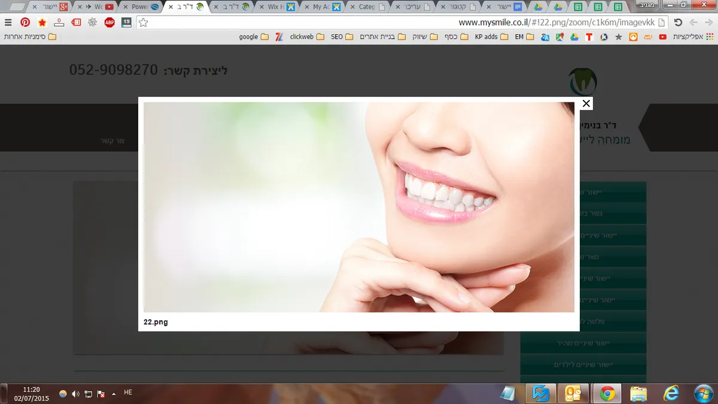Close the 22.png image lightbox
This screenshot has width=718, height=404.
pyautogui.click(x=586, y=104)
